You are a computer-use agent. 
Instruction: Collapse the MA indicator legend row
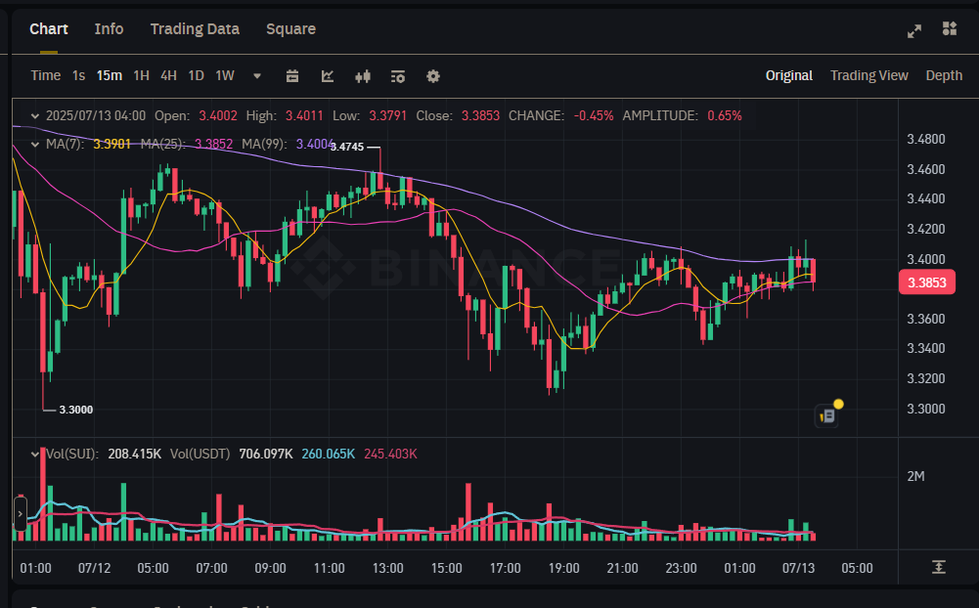point(36,144)
